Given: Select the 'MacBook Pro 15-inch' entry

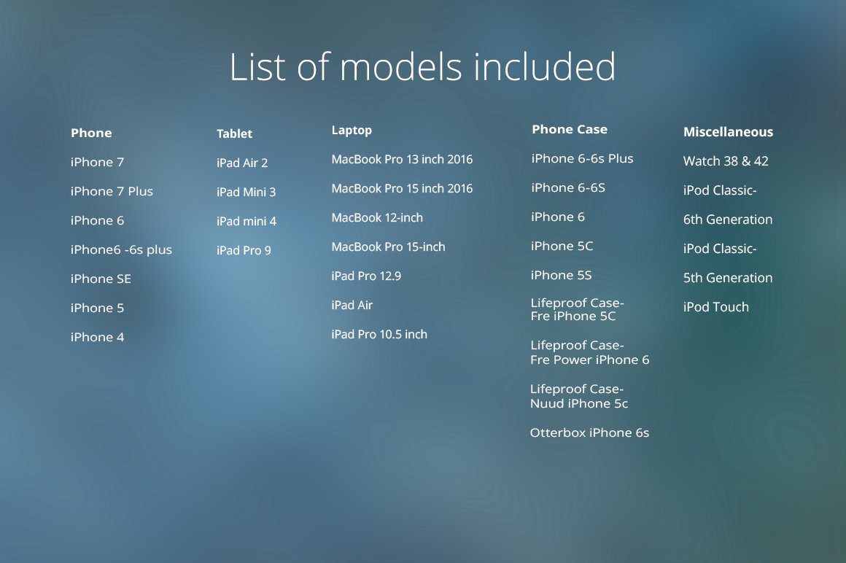Looking at the screenshot, I should tap(388, 247).
